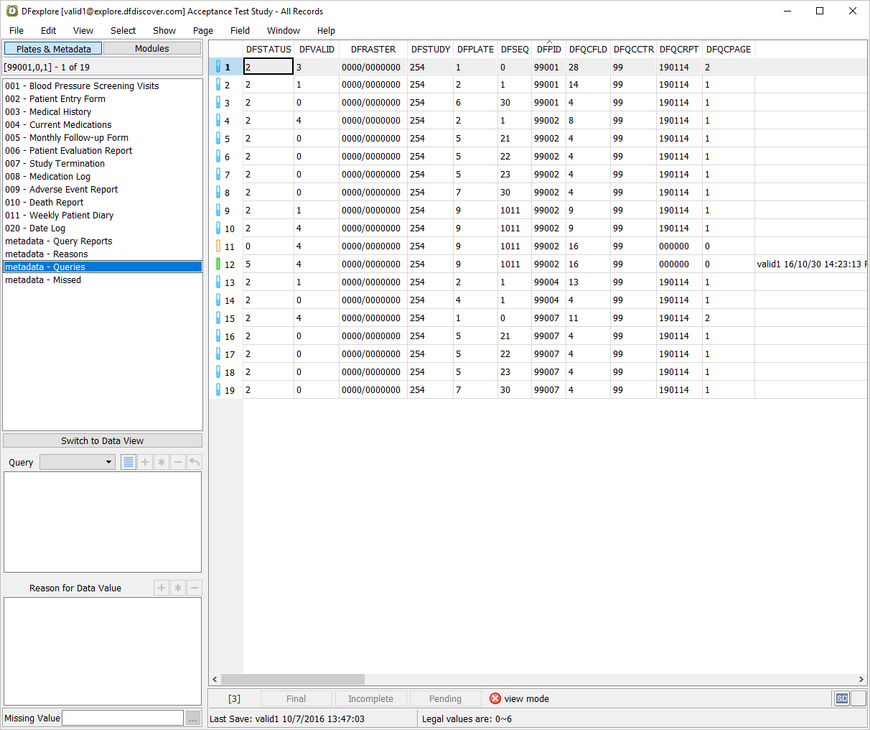Click the undo arrow icon in Query toolbar

[x=195, y=462]
